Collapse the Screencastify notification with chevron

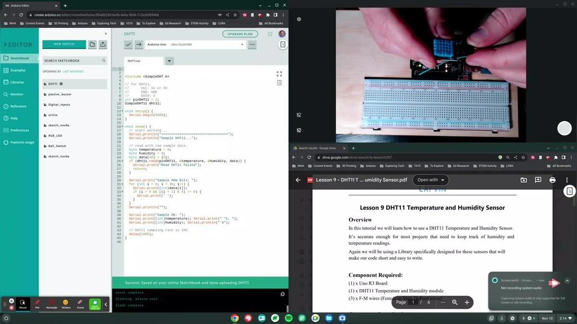click(567, 281)
